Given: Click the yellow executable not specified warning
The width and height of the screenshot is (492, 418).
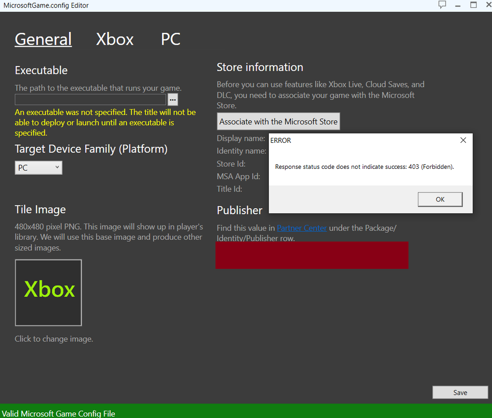Looking at the screenshot, I should pyautogui.click(x=105, y=123).
